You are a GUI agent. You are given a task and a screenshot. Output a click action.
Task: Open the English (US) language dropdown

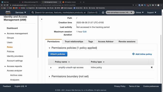tap(20, 86)
